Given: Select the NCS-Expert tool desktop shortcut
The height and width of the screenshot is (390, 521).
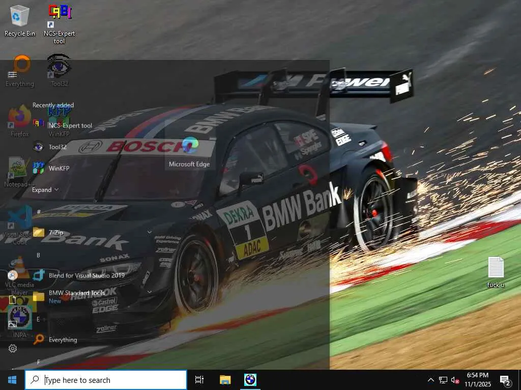Looking at the screenshot, I should tap(60, 24).
